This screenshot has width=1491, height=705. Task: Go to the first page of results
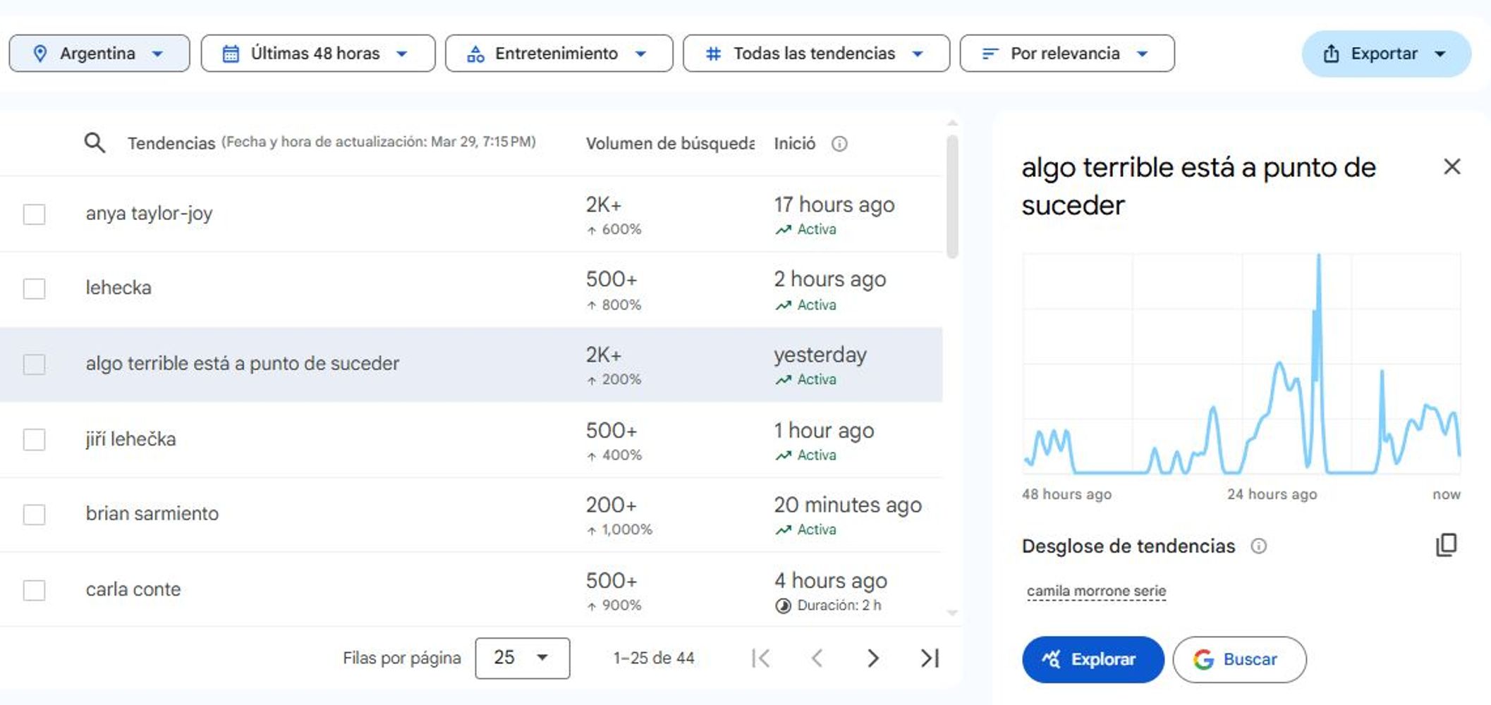tap(761, 658)
